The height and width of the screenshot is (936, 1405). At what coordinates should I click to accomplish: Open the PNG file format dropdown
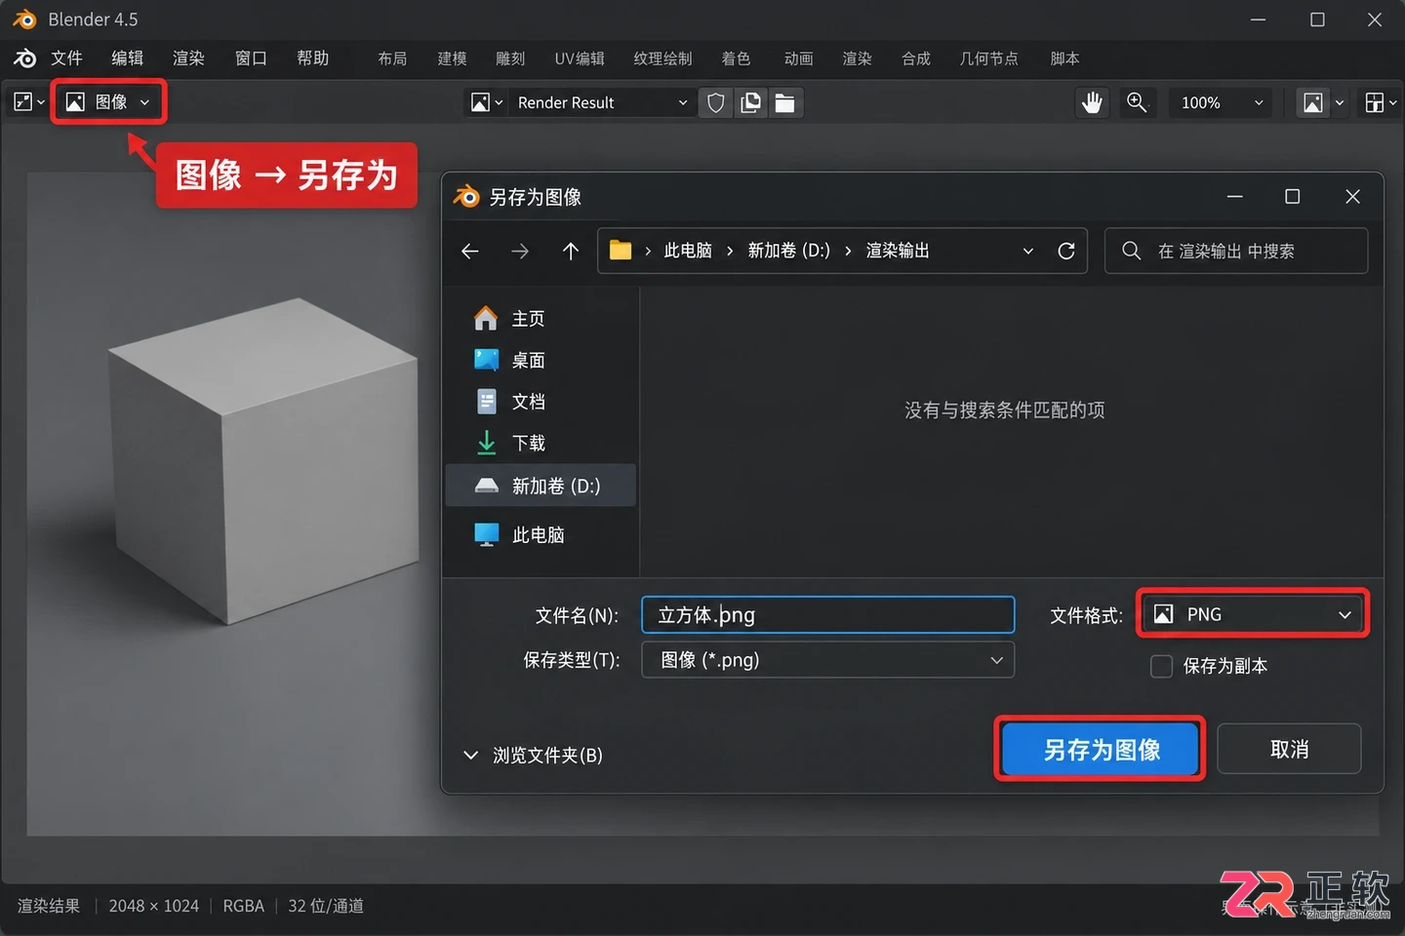point(1253,614)
